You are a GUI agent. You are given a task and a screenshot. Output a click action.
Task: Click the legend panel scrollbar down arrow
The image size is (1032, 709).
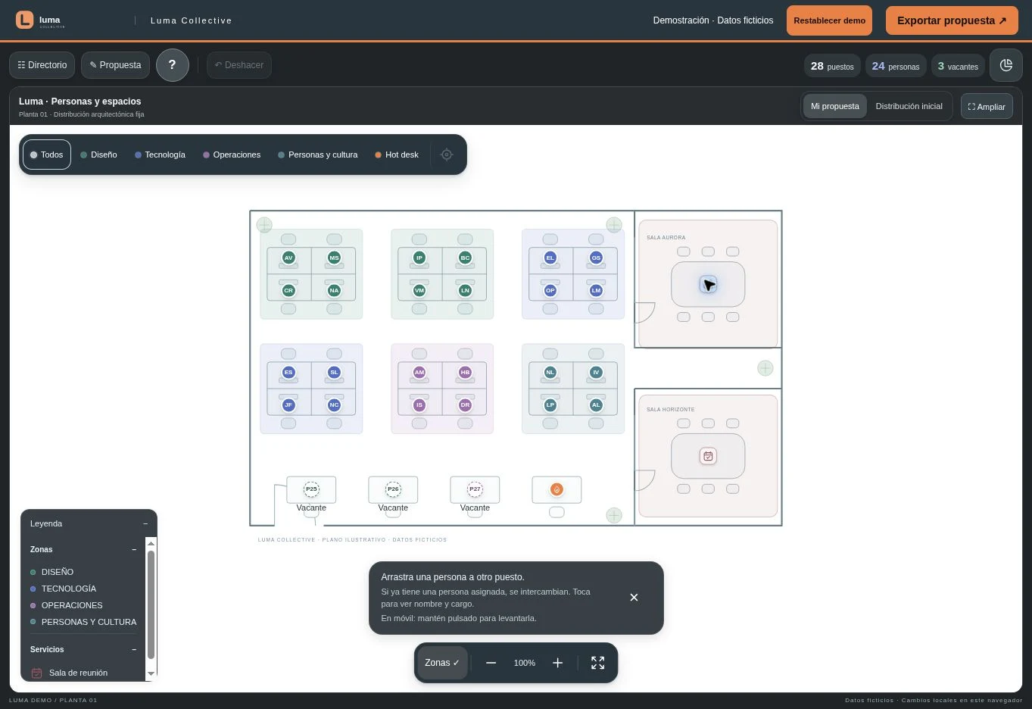click(151, 673)
